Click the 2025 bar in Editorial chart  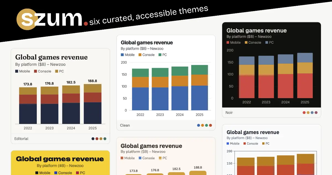(93, 104)
